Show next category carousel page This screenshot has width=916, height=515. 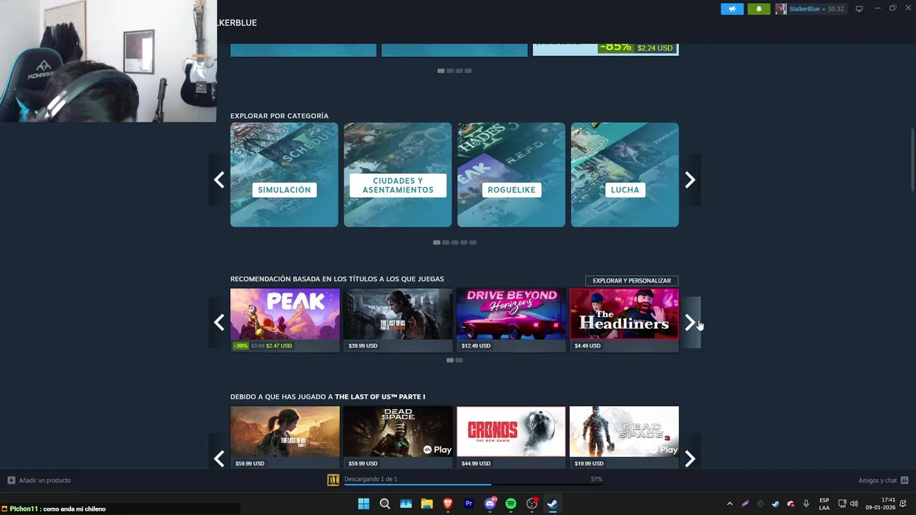(x=690, y=180)
